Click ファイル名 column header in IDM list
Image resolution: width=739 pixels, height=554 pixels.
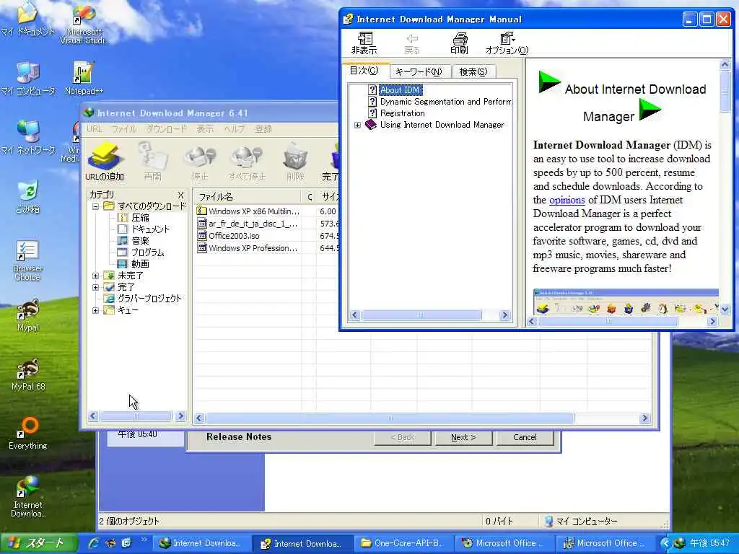248,197
